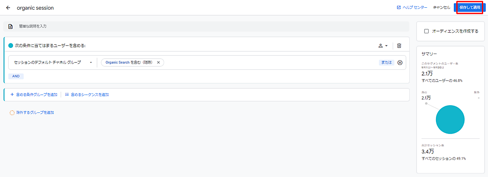
Task: Click the help center external link icon
Action: [x=399, y=8]
